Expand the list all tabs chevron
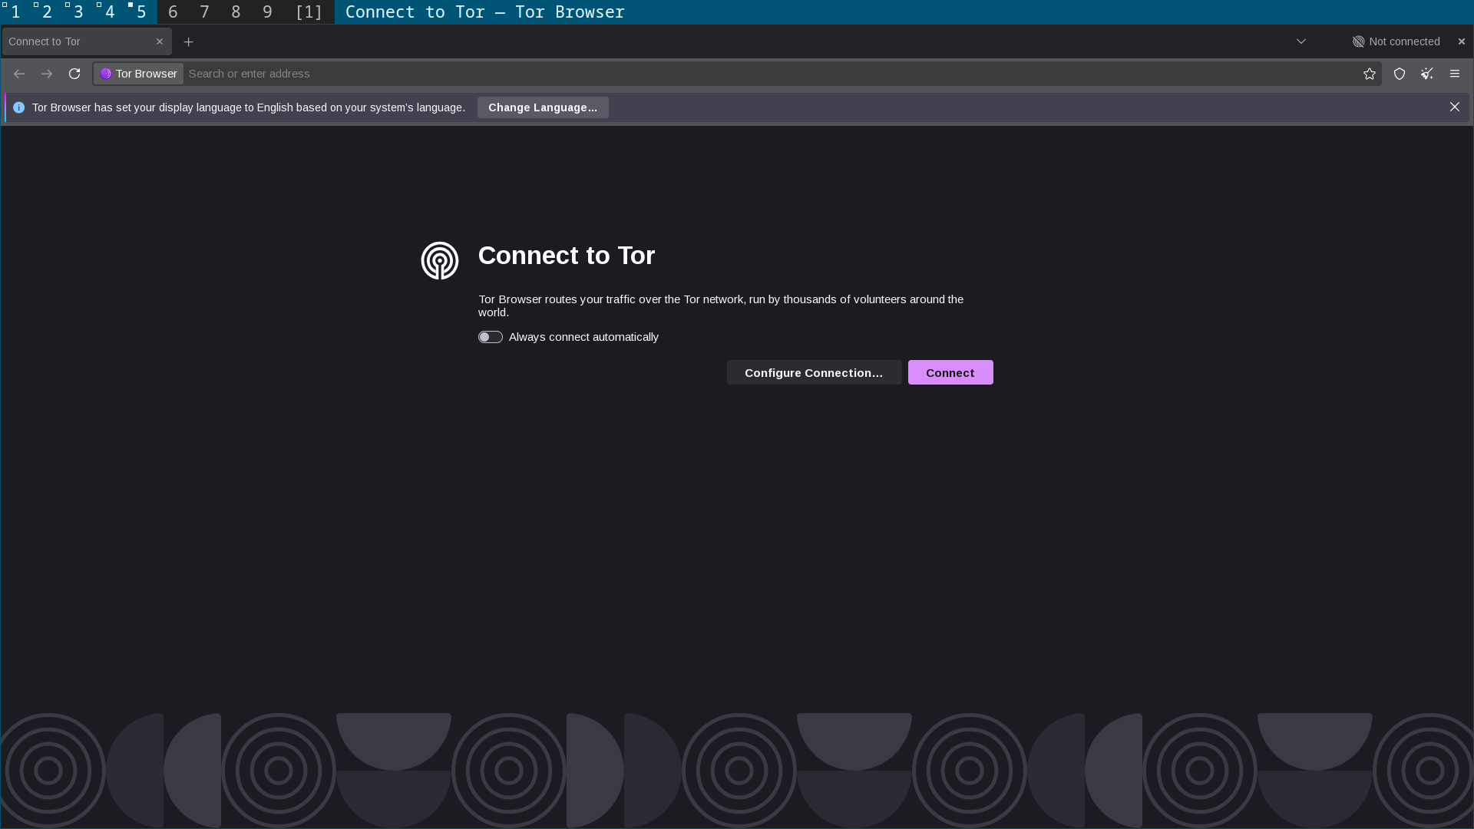Screen dimensions: 1474x829 point(1301,41)
